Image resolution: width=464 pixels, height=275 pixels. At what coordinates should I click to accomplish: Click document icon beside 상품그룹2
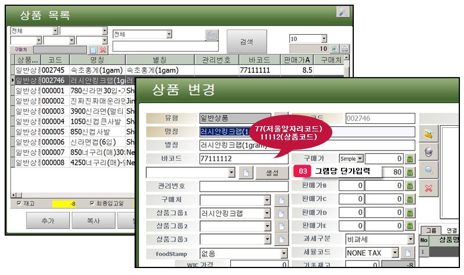coord(281,226)
